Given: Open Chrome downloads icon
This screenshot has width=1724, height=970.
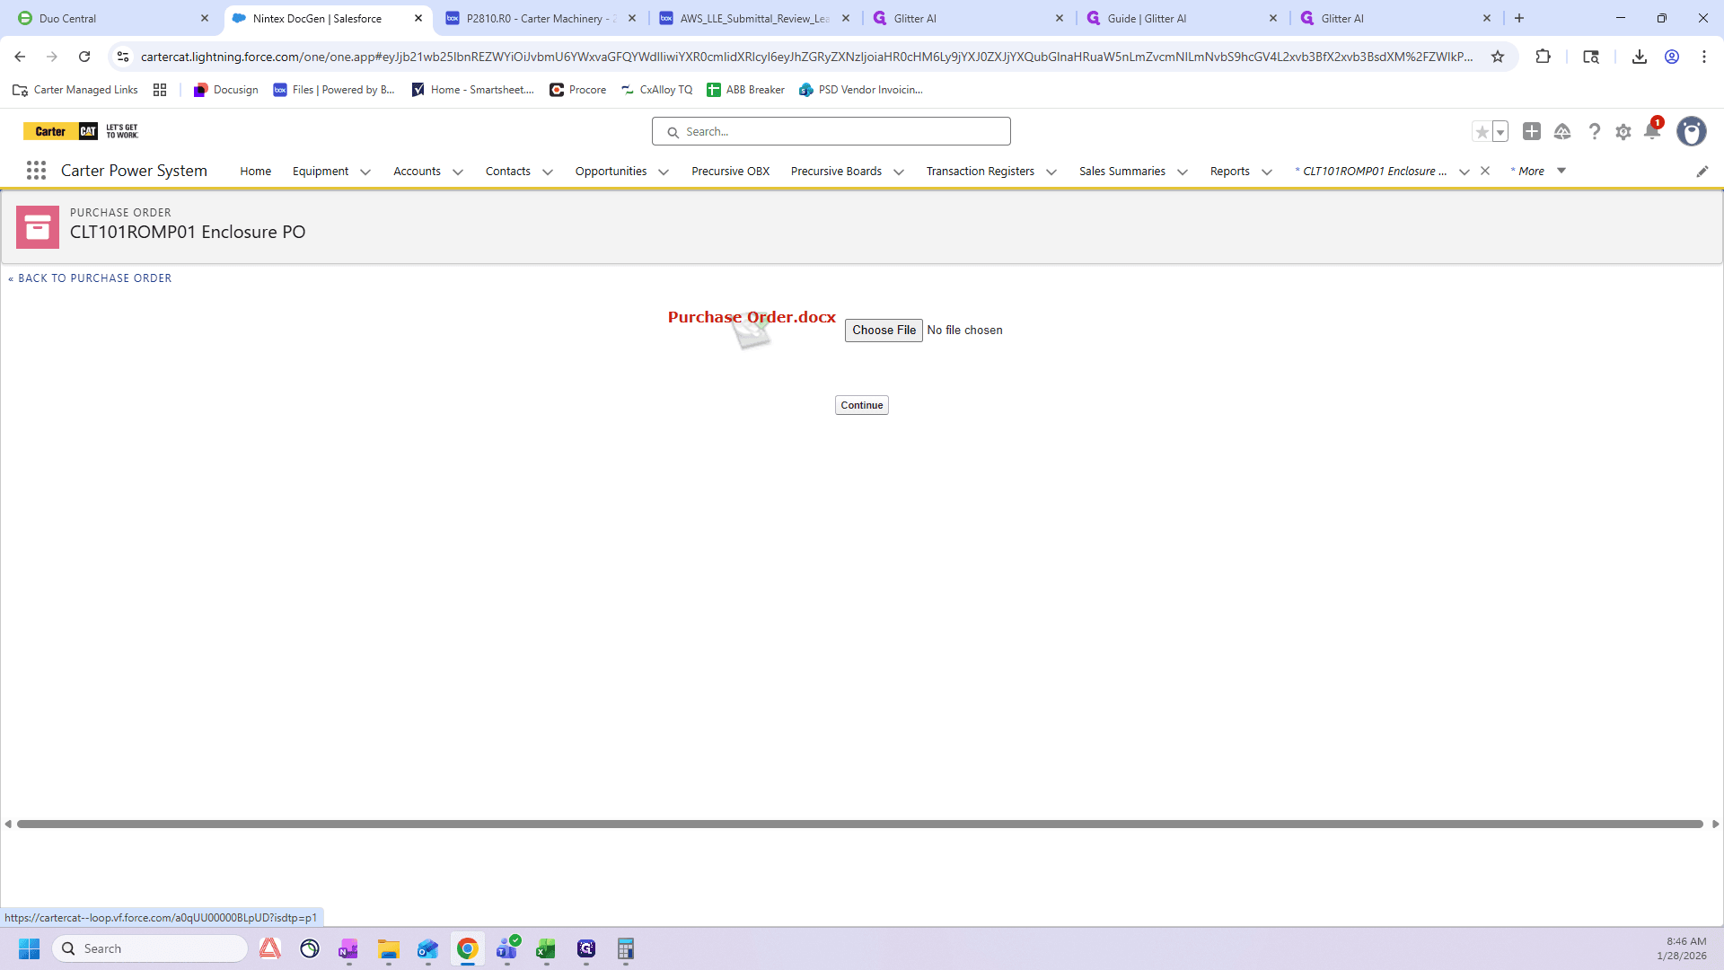Looking at the screenshot, I should pyautogui.click(x=1640, y=57).
